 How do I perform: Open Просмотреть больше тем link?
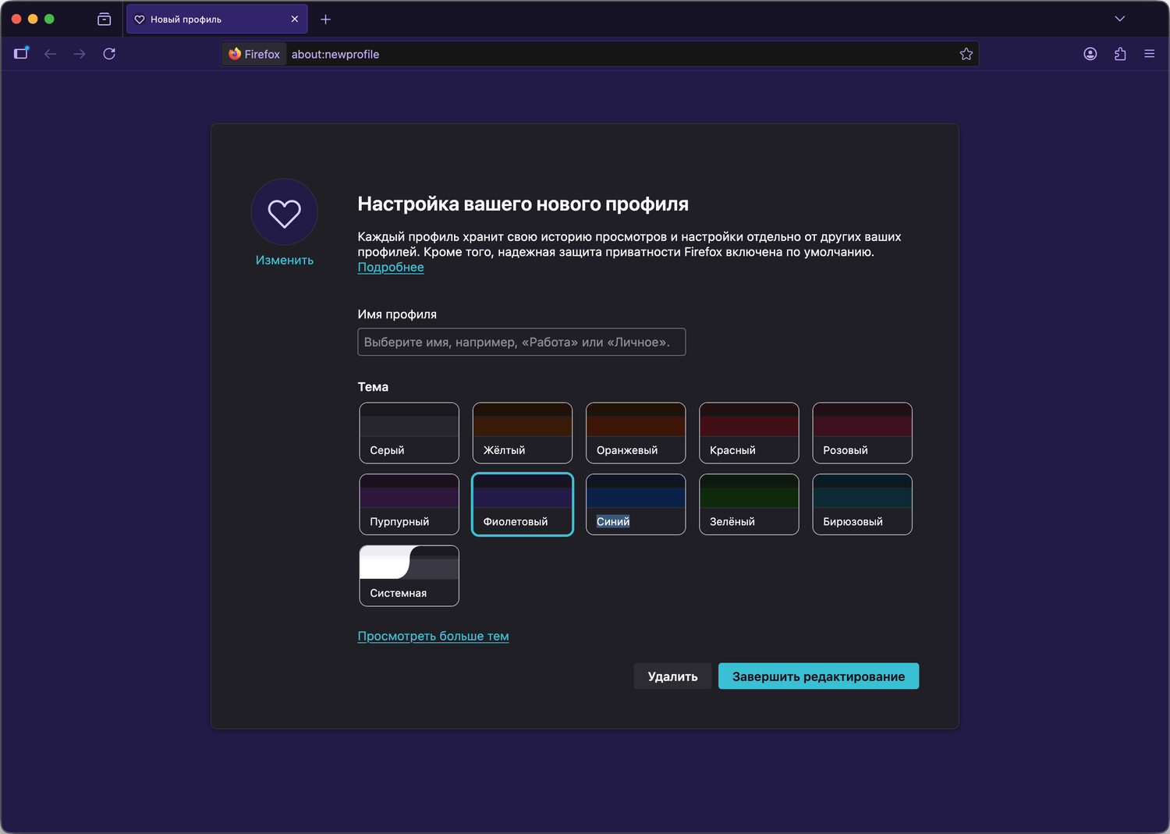433,637
